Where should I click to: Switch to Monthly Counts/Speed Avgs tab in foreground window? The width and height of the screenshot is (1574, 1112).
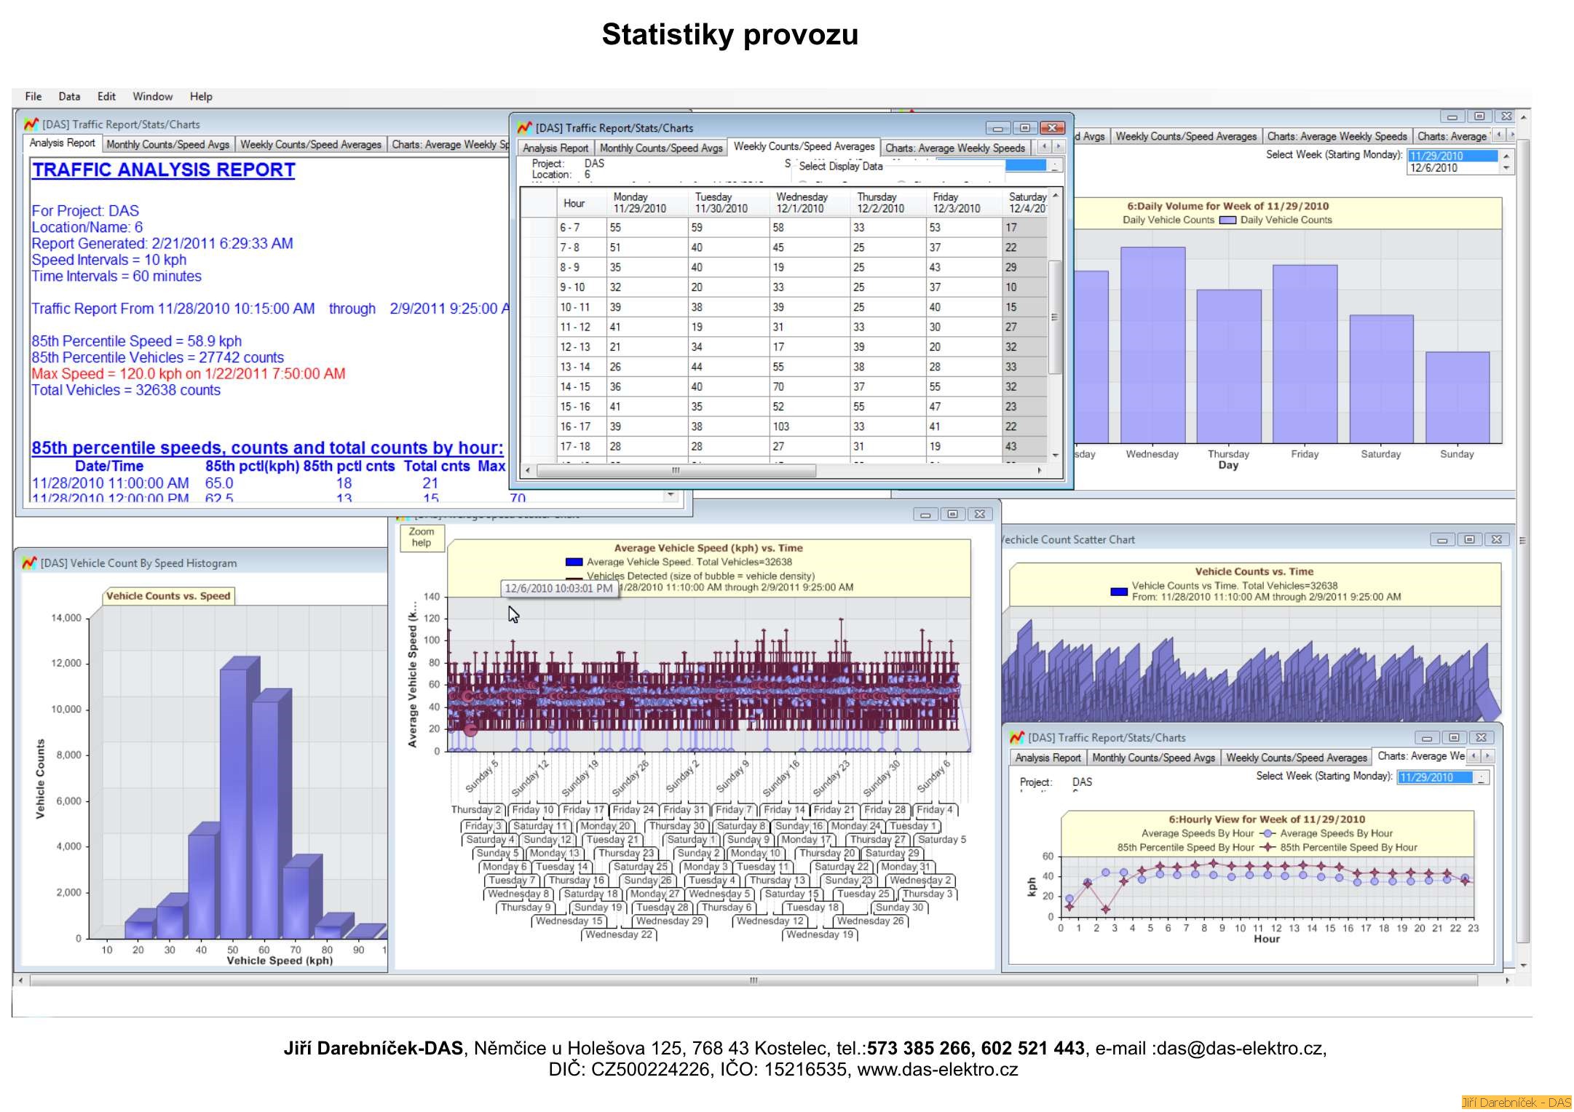click(660, 148)
